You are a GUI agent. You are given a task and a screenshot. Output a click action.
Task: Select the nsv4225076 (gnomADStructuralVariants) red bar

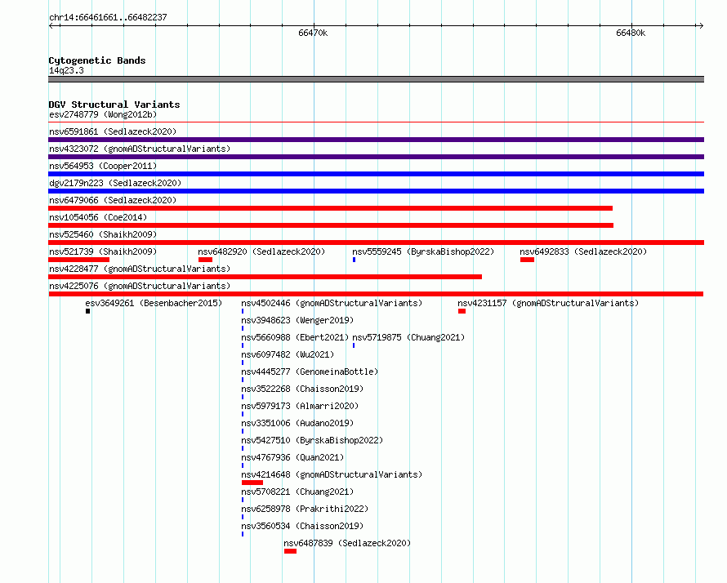coord(376,294)
